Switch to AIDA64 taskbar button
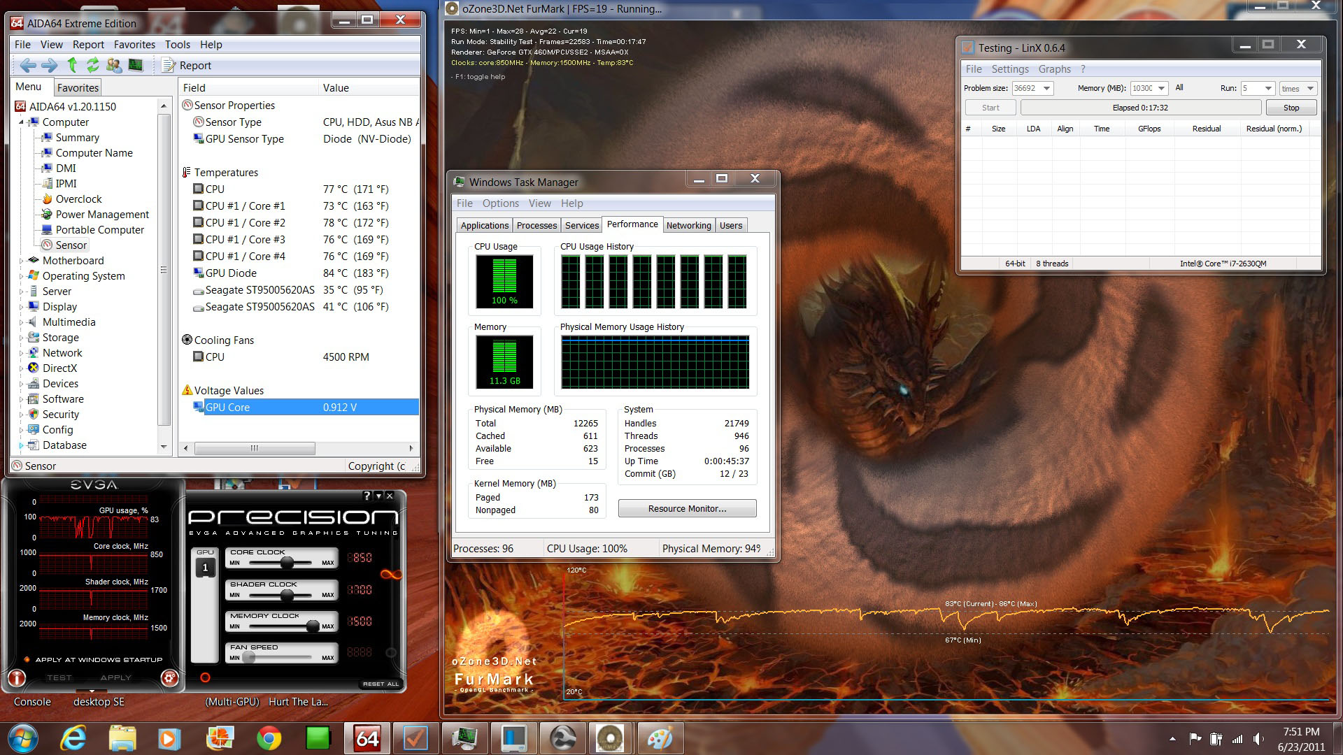Screen dimensions: 1343x755 tap(367, 738)
